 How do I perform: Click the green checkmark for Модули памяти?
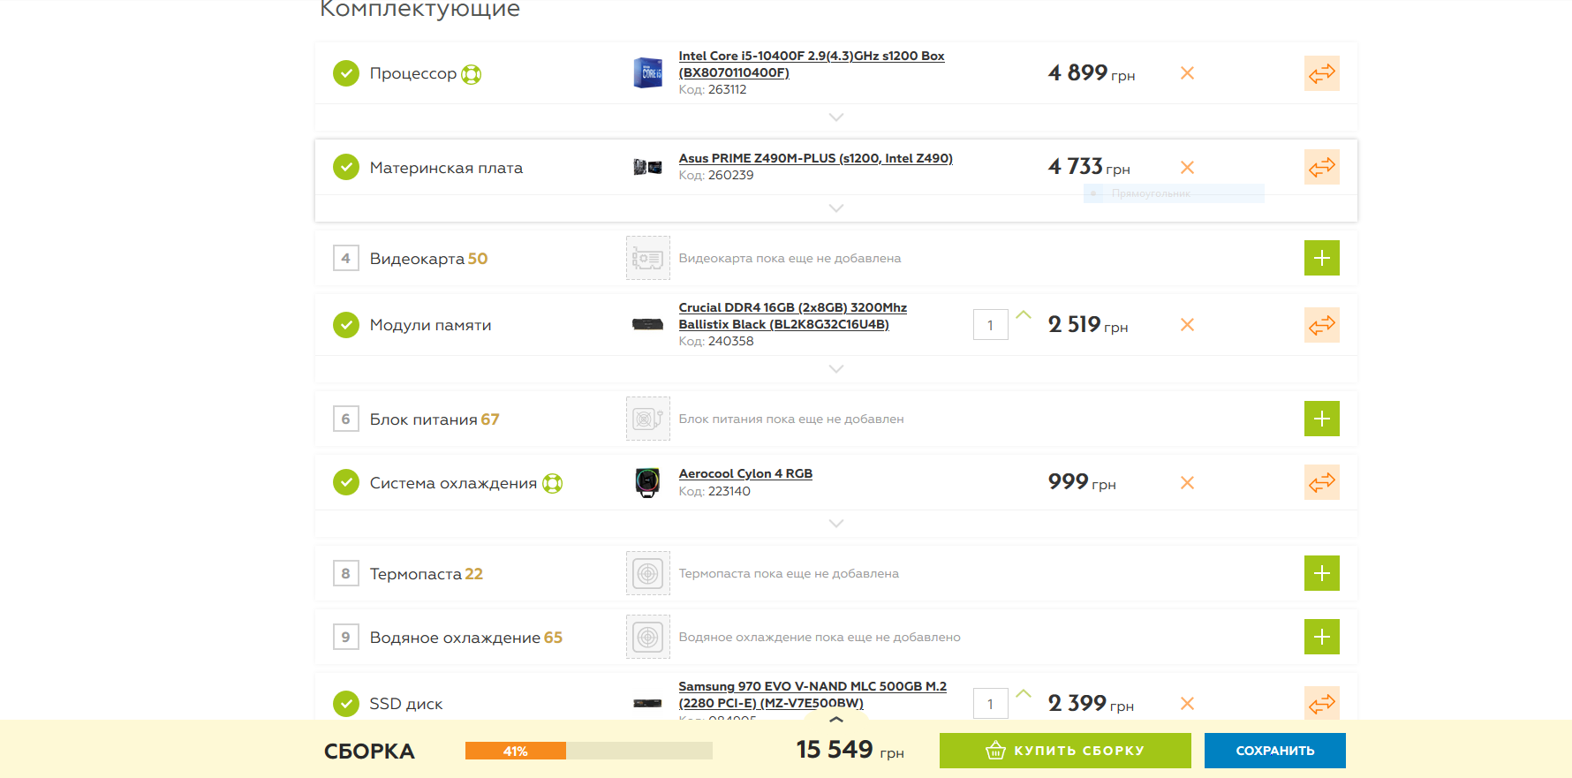pyautogui.click(x=346, y=325)
